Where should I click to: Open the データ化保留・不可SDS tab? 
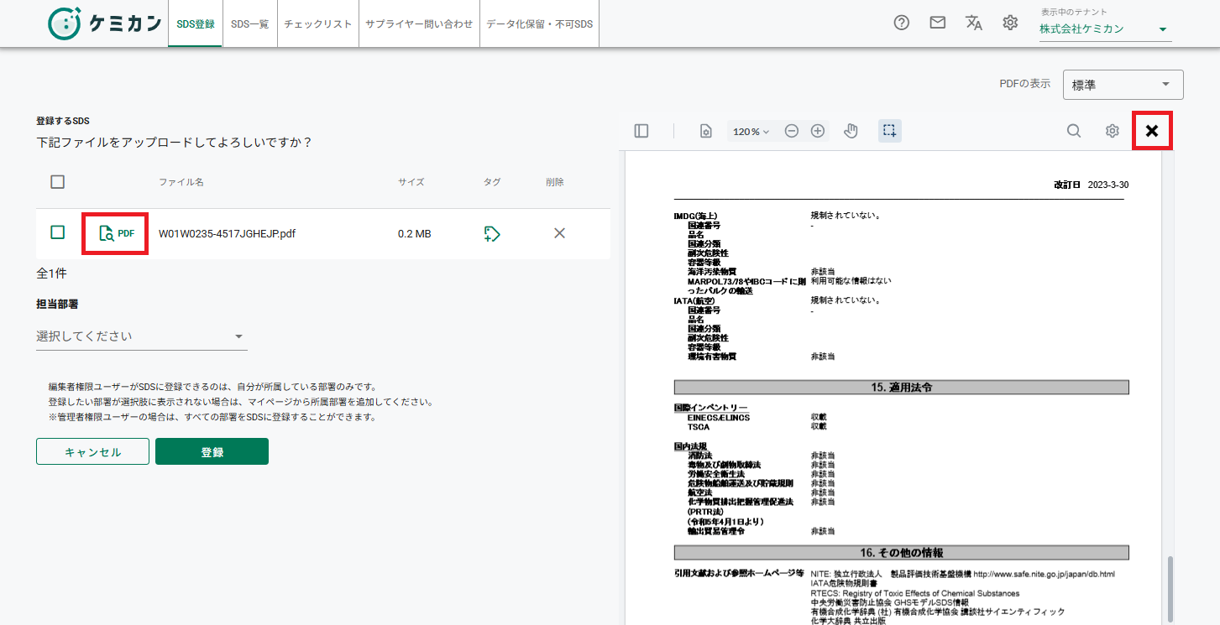click(x=539, y=23)
